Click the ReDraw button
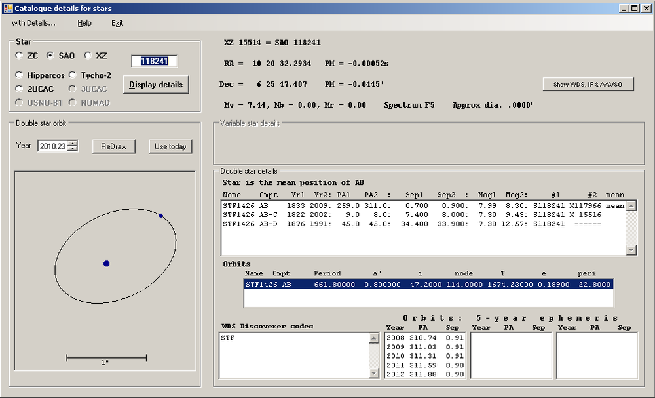This screenshot has height=398, width=655. click(114, 146)
